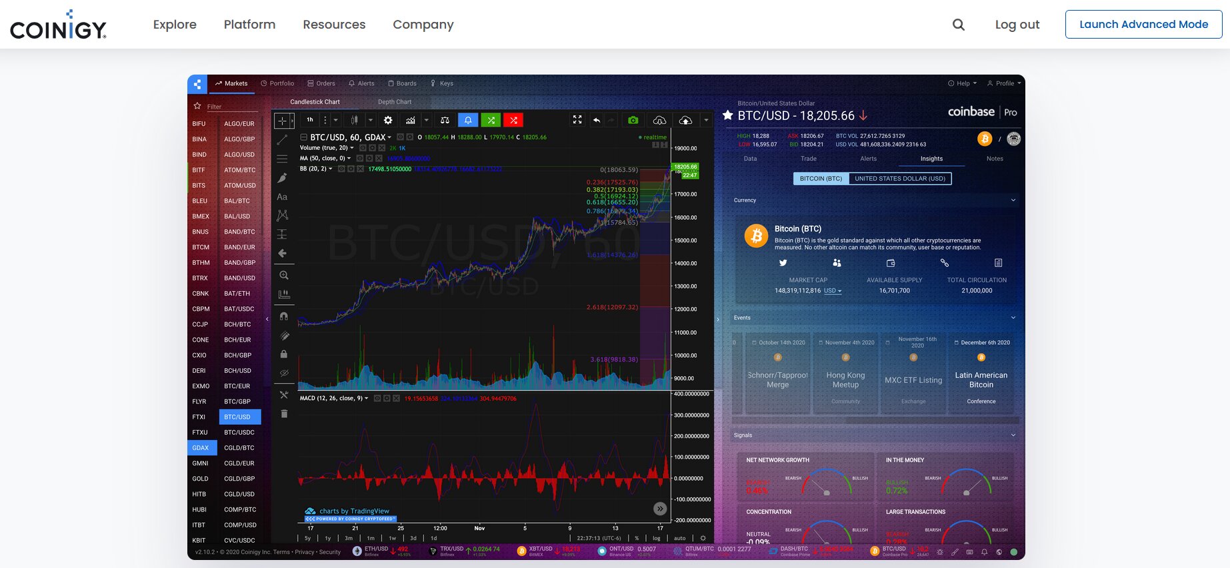Open Latin American Bitcoin event card
This screenshot has width=1230, height=568.
click(981, 374)
